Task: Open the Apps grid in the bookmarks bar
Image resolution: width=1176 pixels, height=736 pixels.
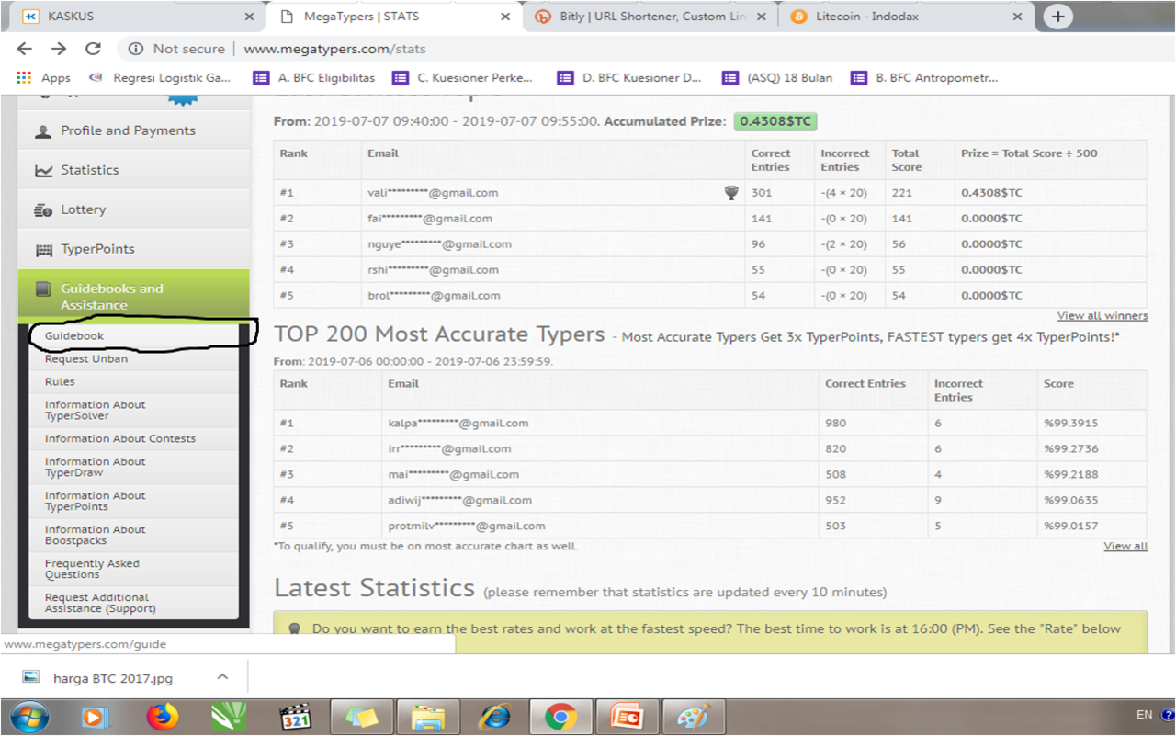Action: 43,78
